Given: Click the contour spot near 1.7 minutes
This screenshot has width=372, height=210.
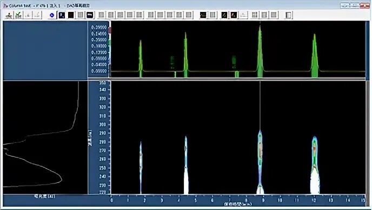Looking at the screenshot, I should click(x=141, y=168).
